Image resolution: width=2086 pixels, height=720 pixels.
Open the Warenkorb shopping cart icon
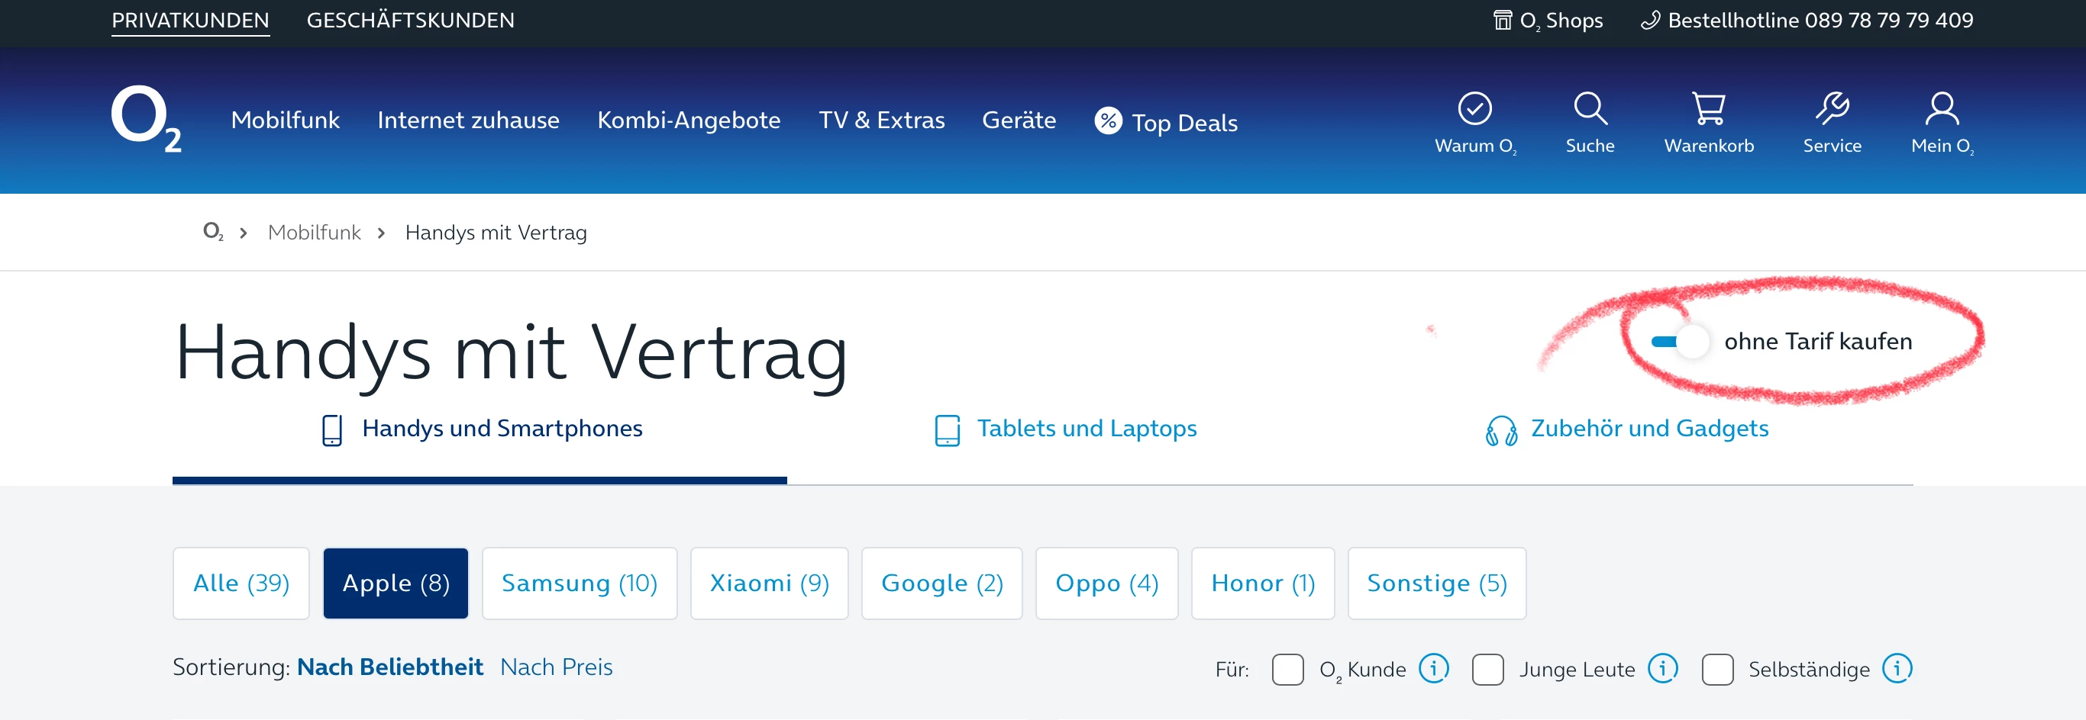click(1709, 108)
